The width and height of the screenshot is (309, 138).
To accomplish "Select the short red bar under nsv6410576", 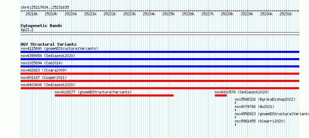I will click(221, 95).
